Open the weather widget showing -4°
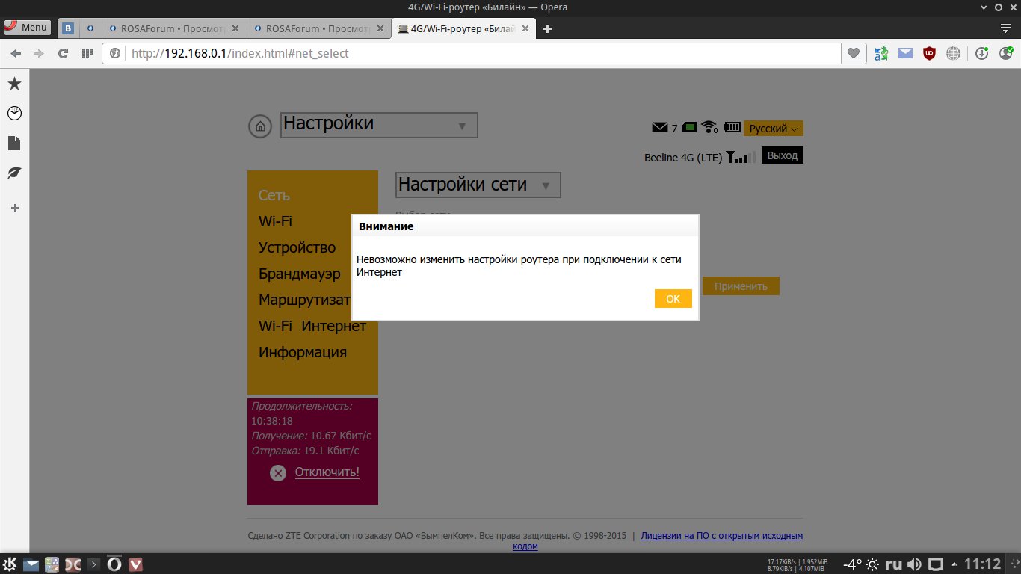1021x574 pixels. [861, 564]
